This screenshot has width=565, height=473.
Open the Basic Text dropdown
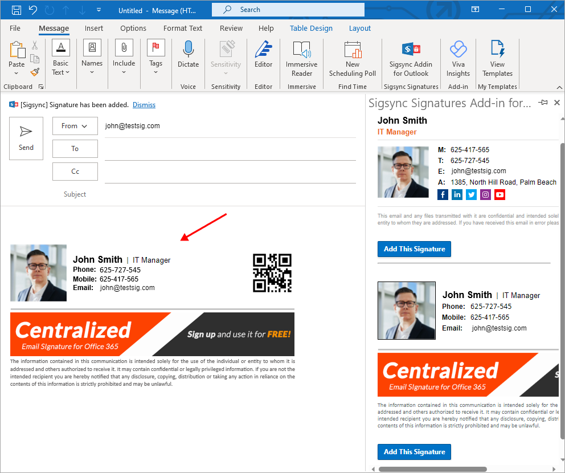point(60,72)
